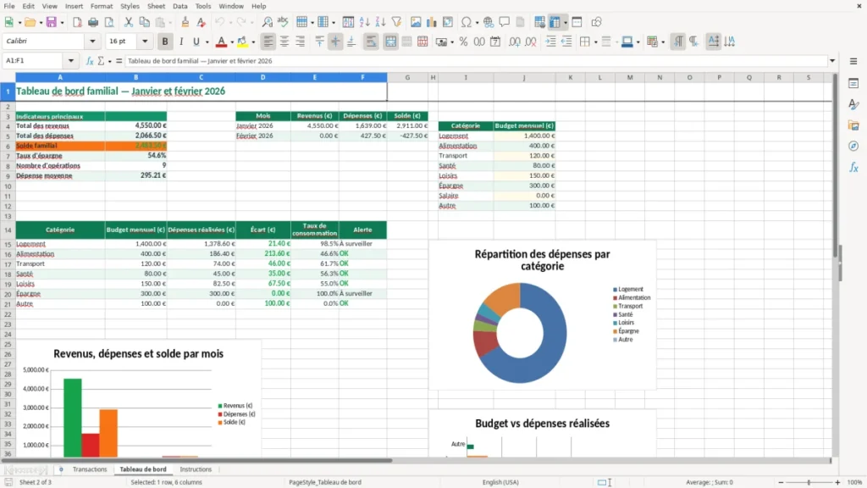This screenshot has width=867, height=488.
Task: Open the sidebar Functions panel
Action: click(x=853, y=167)
